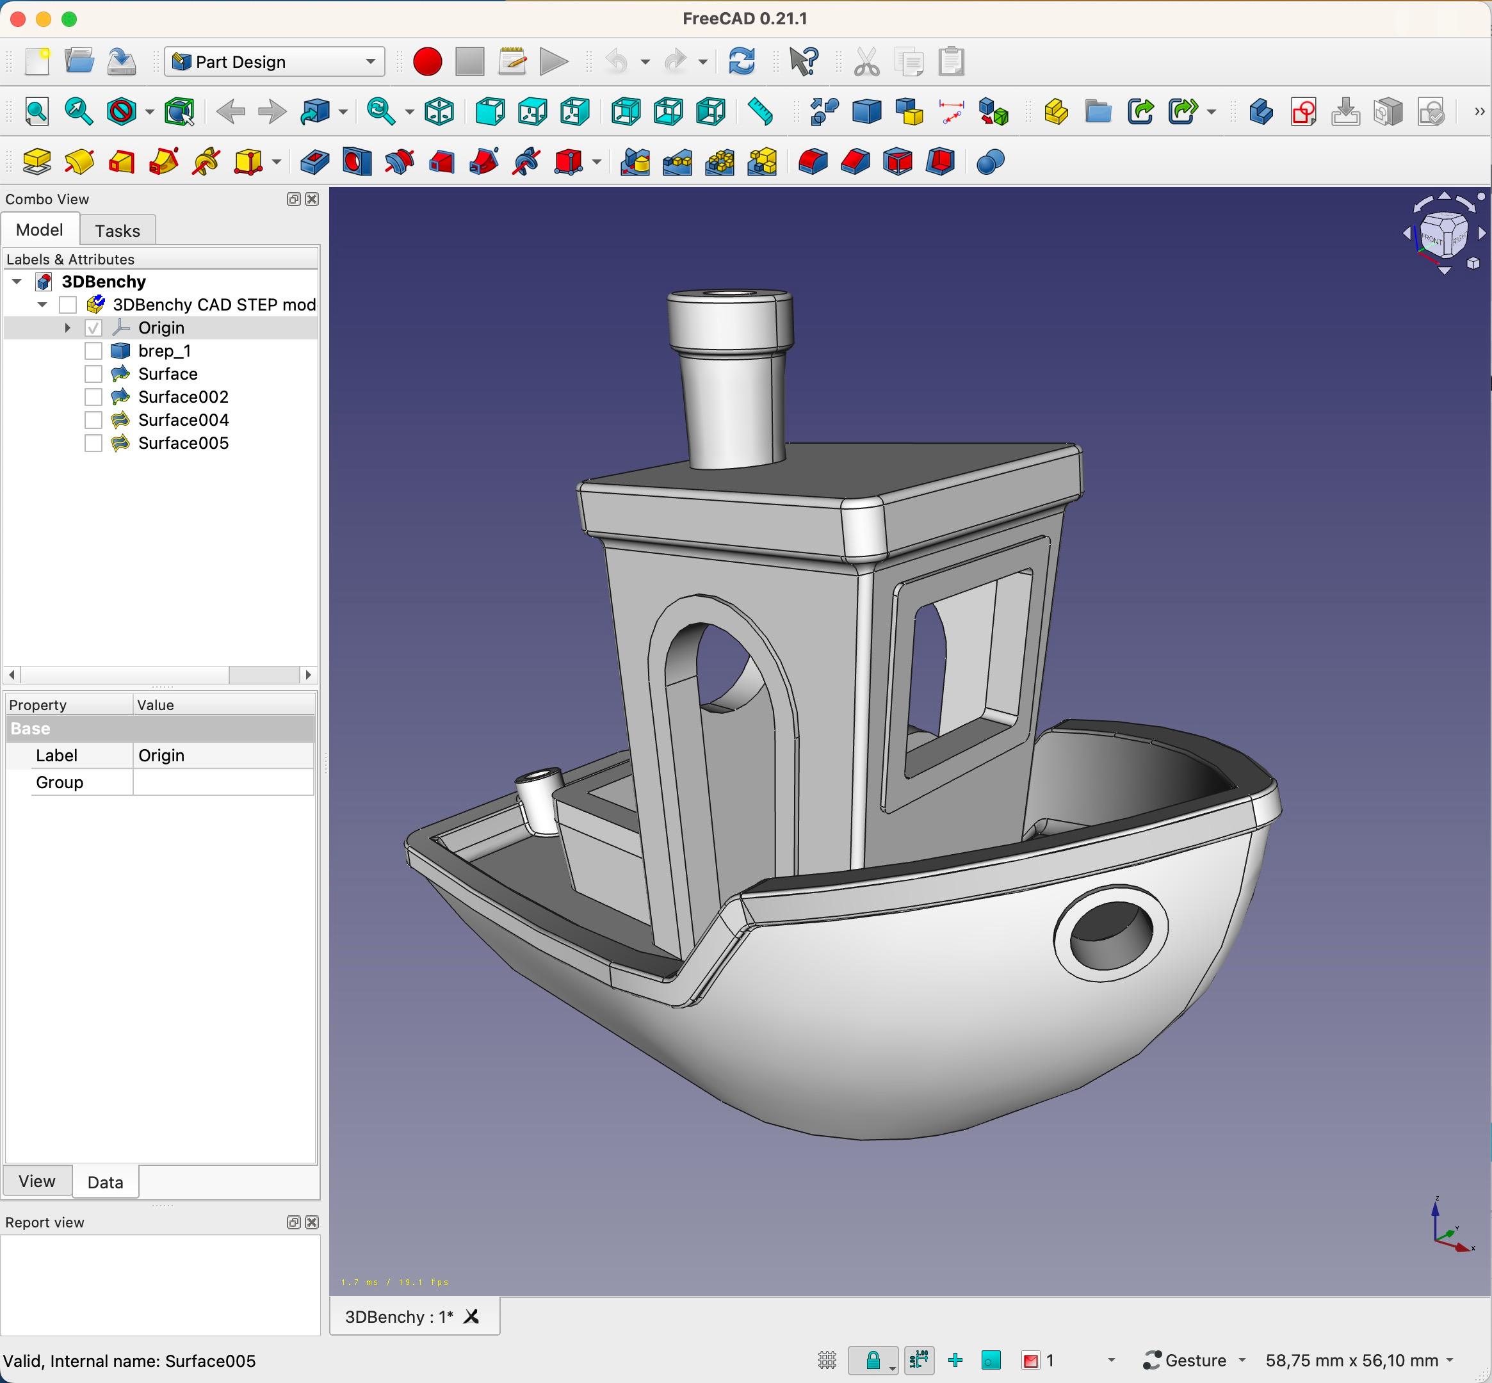
Task: Open the macros dialog notepad icon
Action: (512, 61)
